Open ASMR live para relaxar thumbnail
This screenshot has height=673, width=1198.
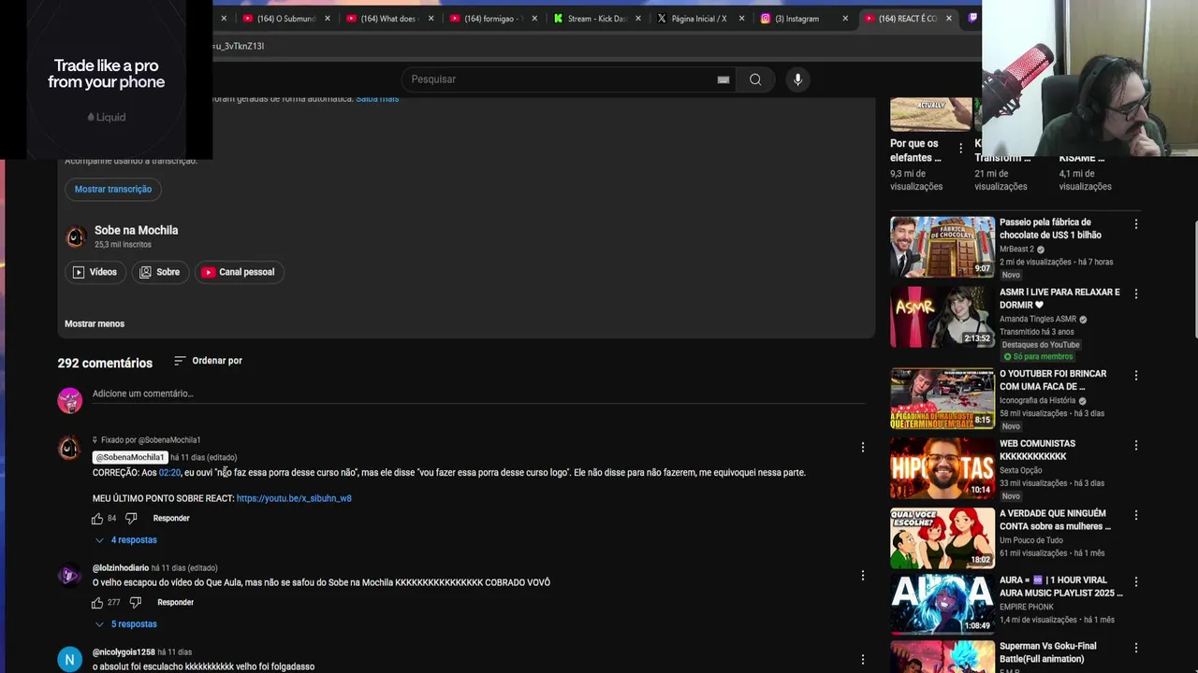(942, 317)
